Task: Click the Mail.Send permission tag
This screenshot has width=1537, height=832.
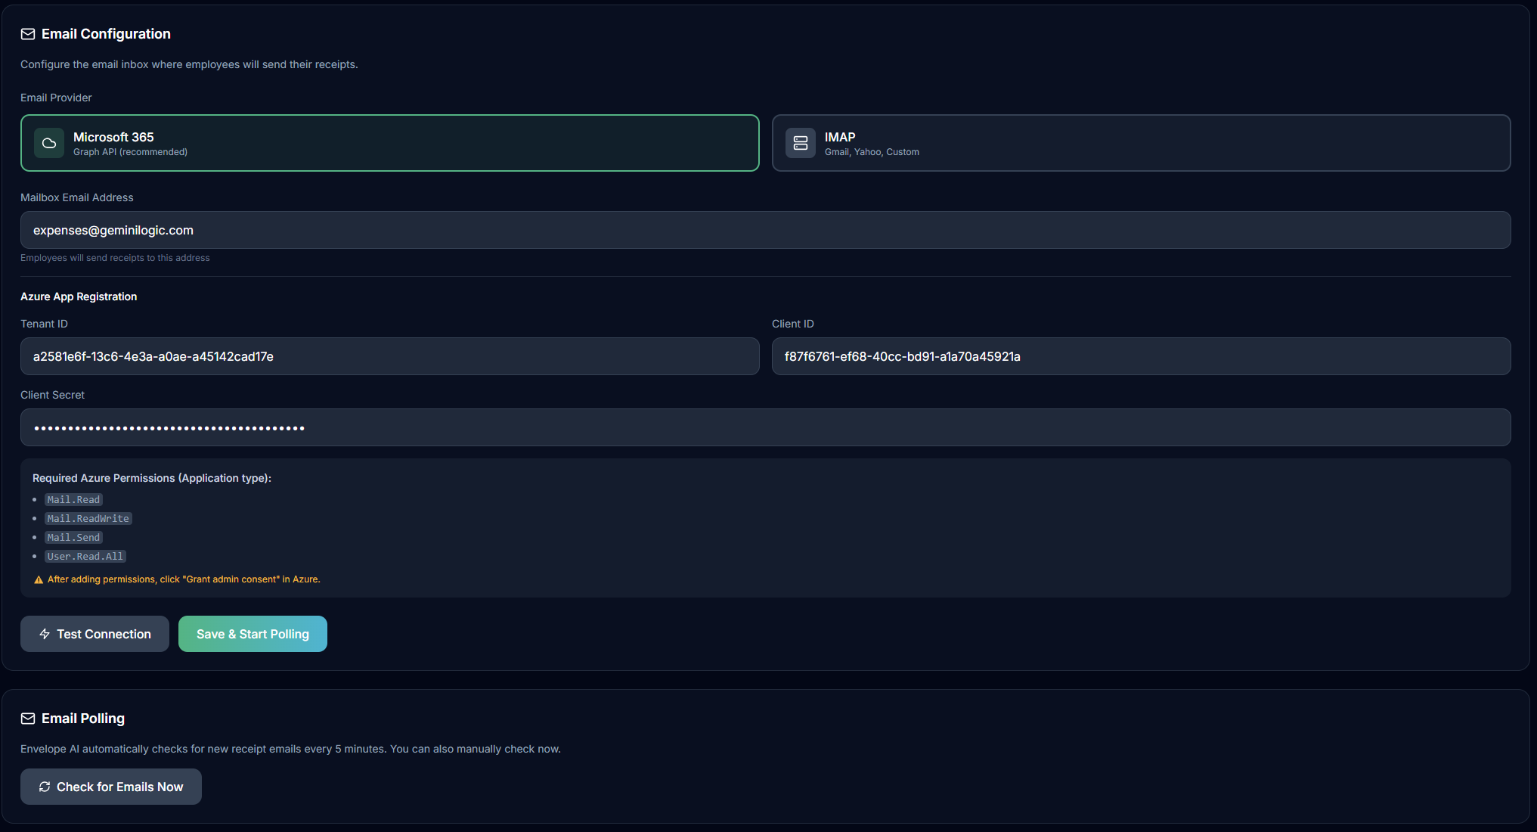Action: pyautogui.click(x=73, y=538)
